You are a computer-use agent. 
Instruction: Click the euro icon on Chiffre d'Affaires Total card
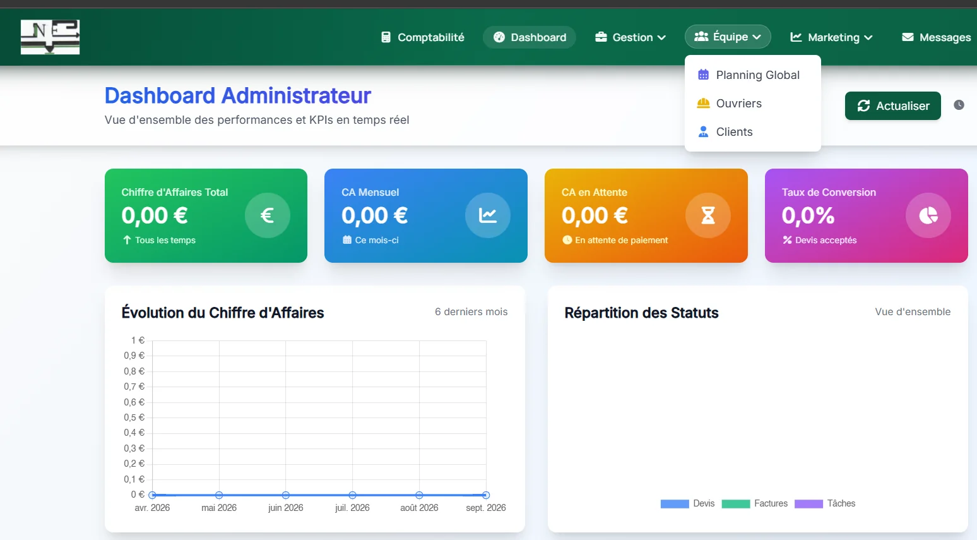pyautogui.click(x=268, y=215)
